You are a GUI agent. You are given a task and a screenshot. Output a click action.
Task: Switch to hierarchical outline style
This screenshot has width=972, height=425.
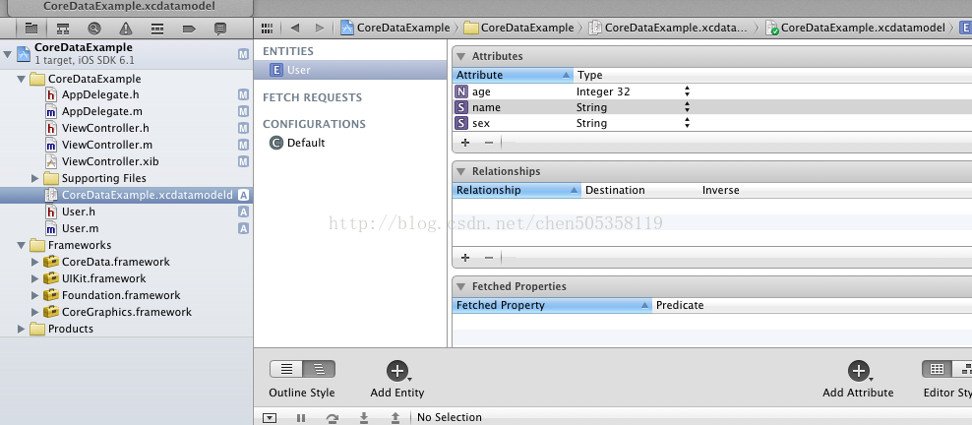point(319,369)
